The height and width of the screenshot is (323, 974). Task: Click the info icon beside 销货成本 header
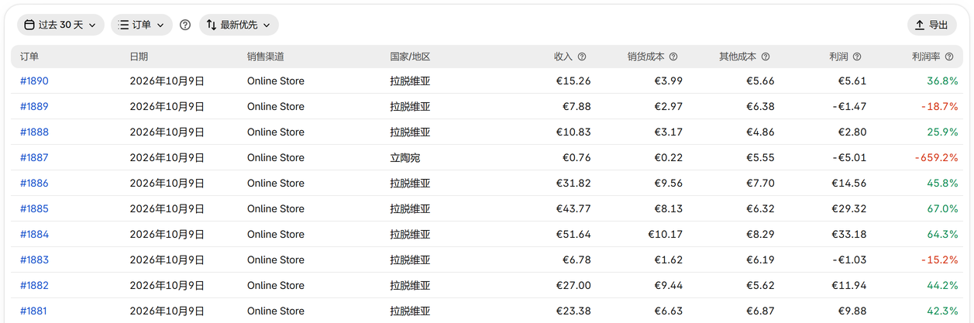673,57
